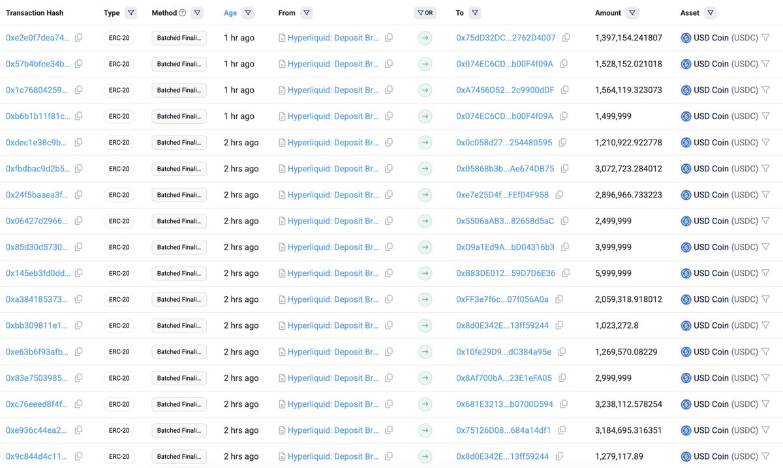783x468 pixels.
Task: Copy recipient address 0xFF3e7f6c...07f056A0a
Action: coord(559,299)
